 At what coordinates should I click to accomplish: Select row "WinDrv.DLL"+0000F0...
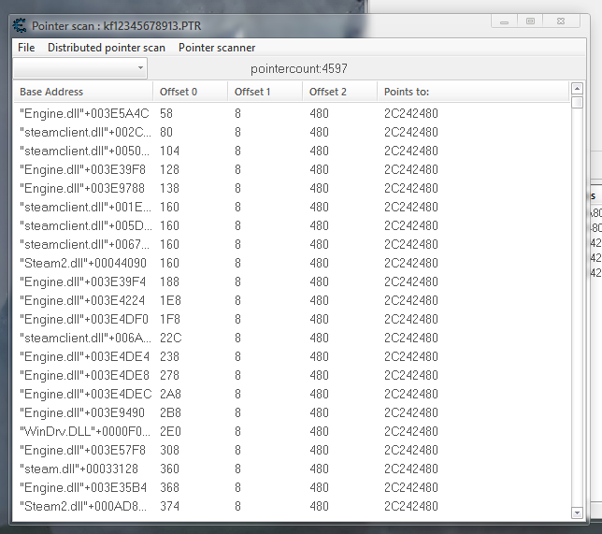click(292, 431)
